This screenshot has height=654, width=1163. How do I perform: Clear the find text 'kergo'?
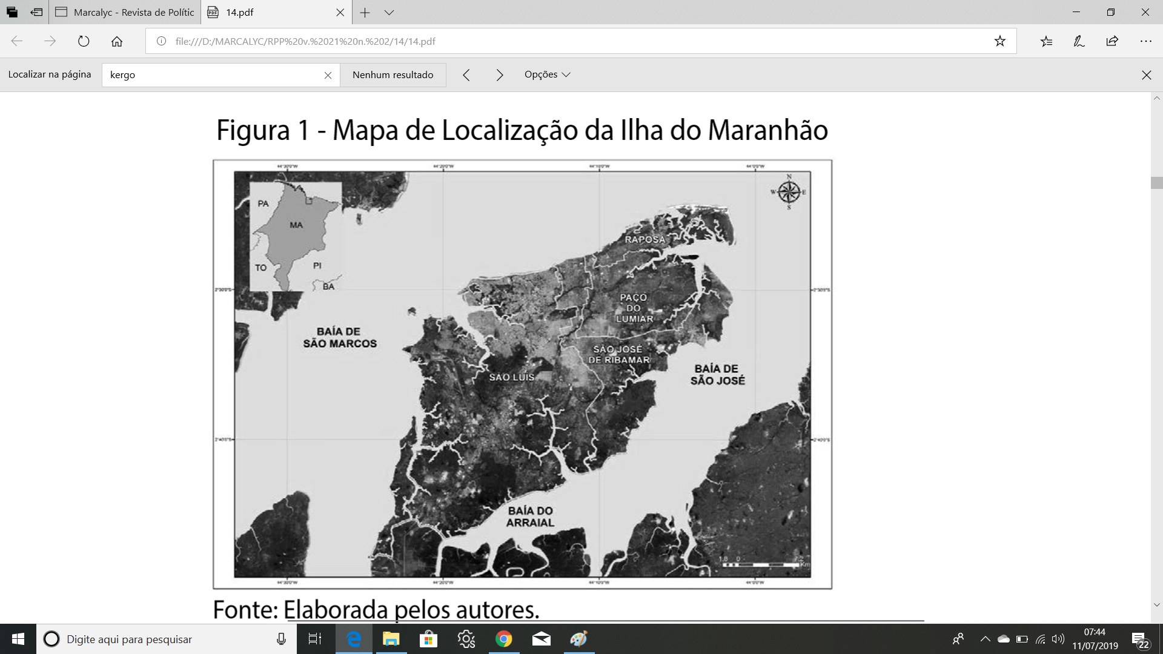[328, 75]
